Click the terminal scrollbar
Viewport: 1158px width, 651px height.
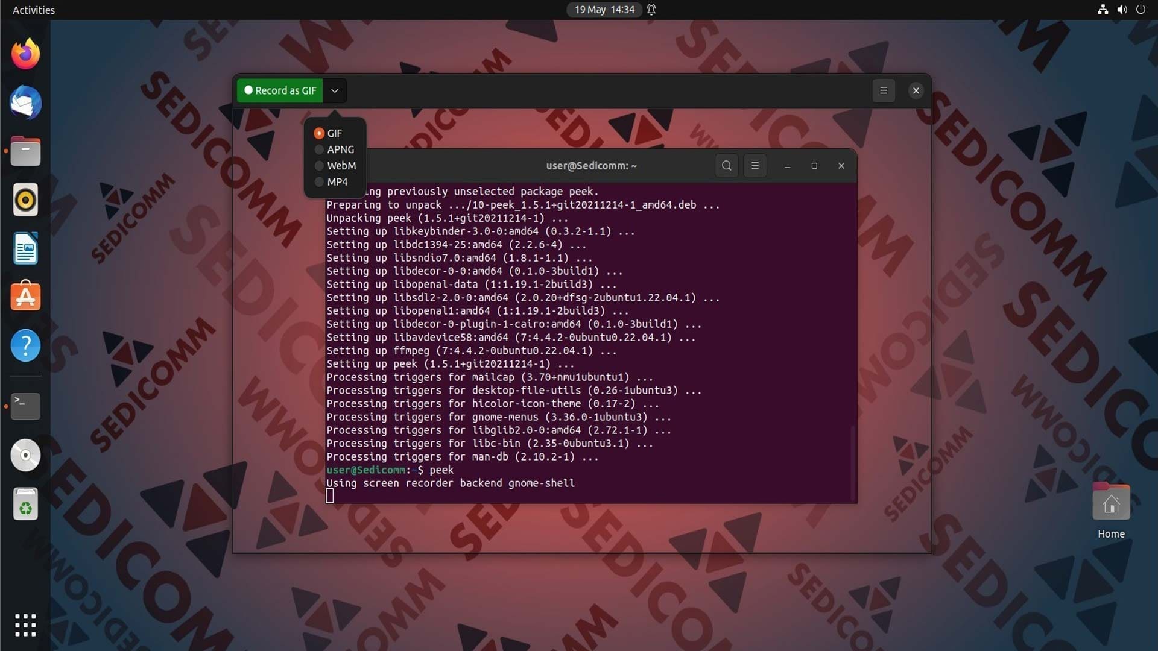point(853,462)
